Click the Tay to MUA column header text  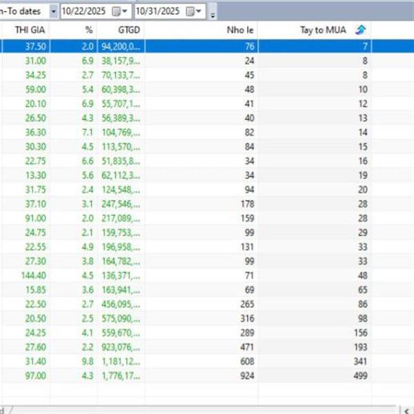click(x=323, y=30)
